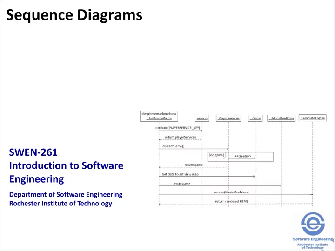
Task: Select the 'SWEN-261' course code text
Action: (33, 152)
